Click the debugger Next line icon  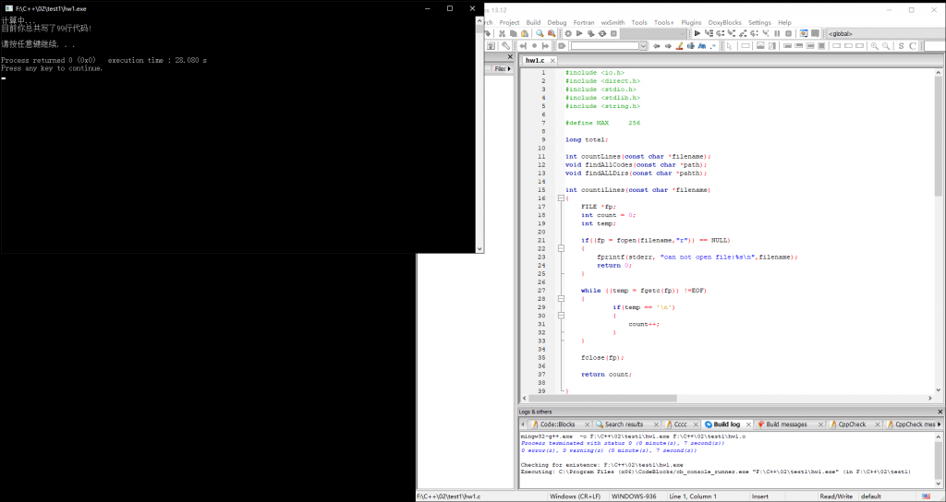(x=720, y=33)
